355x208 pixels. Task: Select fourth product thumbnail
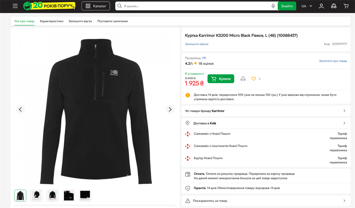tap(69, 196)
